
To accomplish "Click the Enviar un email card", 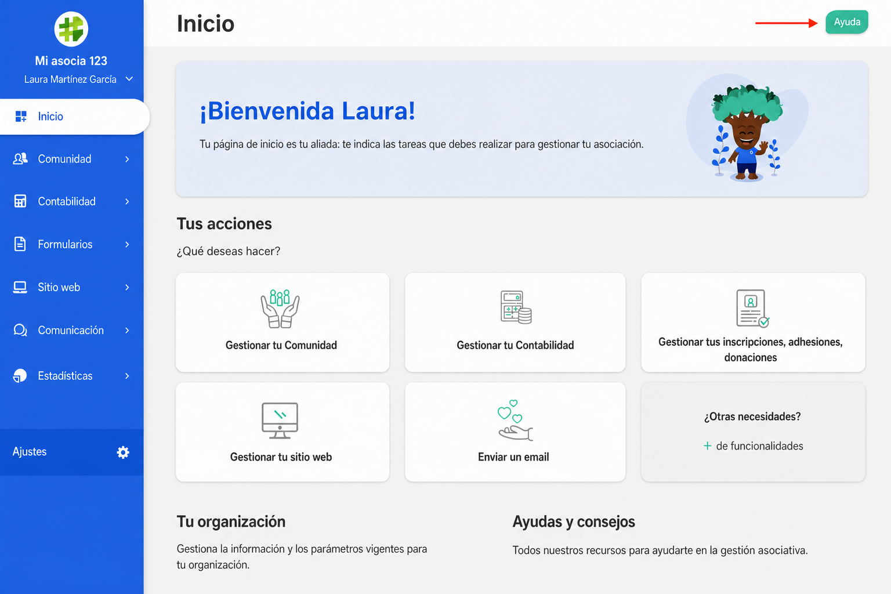I will point(515,432).
